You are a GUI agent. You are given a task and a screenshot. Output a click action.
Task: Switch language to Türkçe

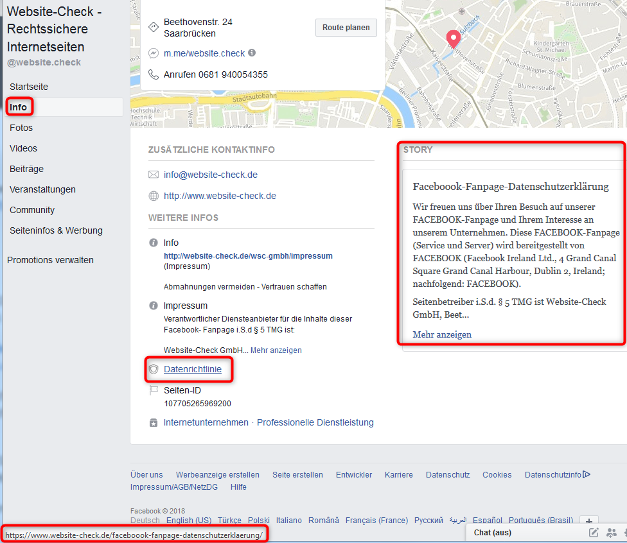(229, 521)
